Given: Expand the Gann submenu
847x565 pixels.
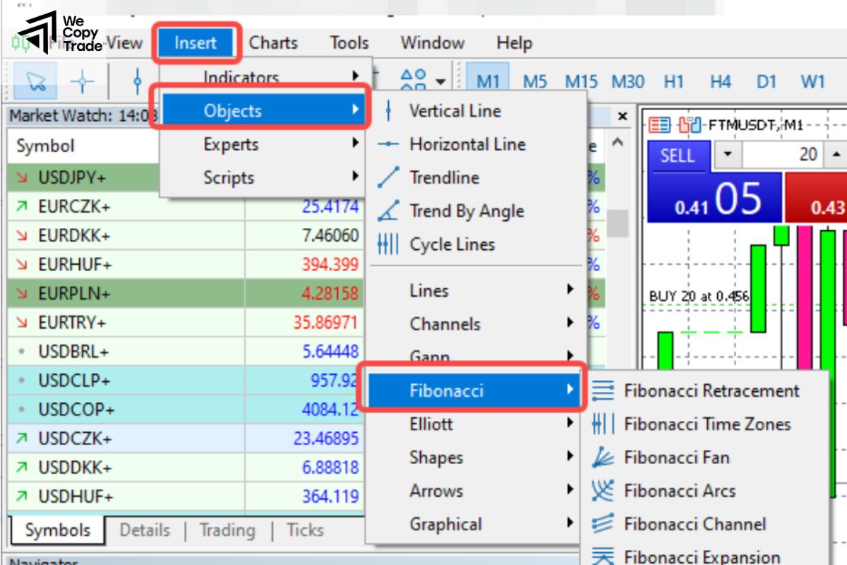Looking at the screenshot, I should tap(429, 357).
